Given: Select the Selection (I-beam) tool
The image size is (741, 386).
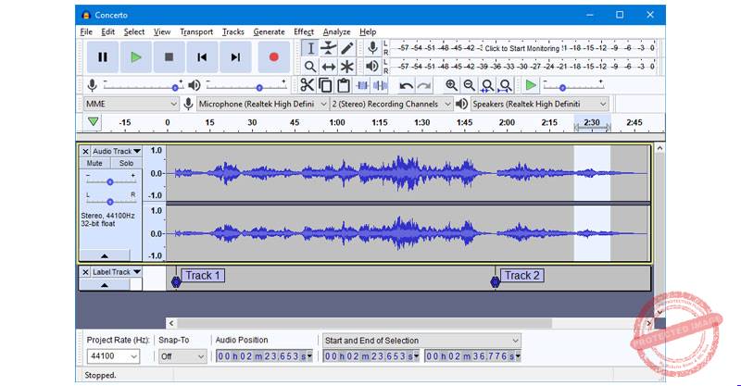Looking at the screenshot, I should (310, 48).
